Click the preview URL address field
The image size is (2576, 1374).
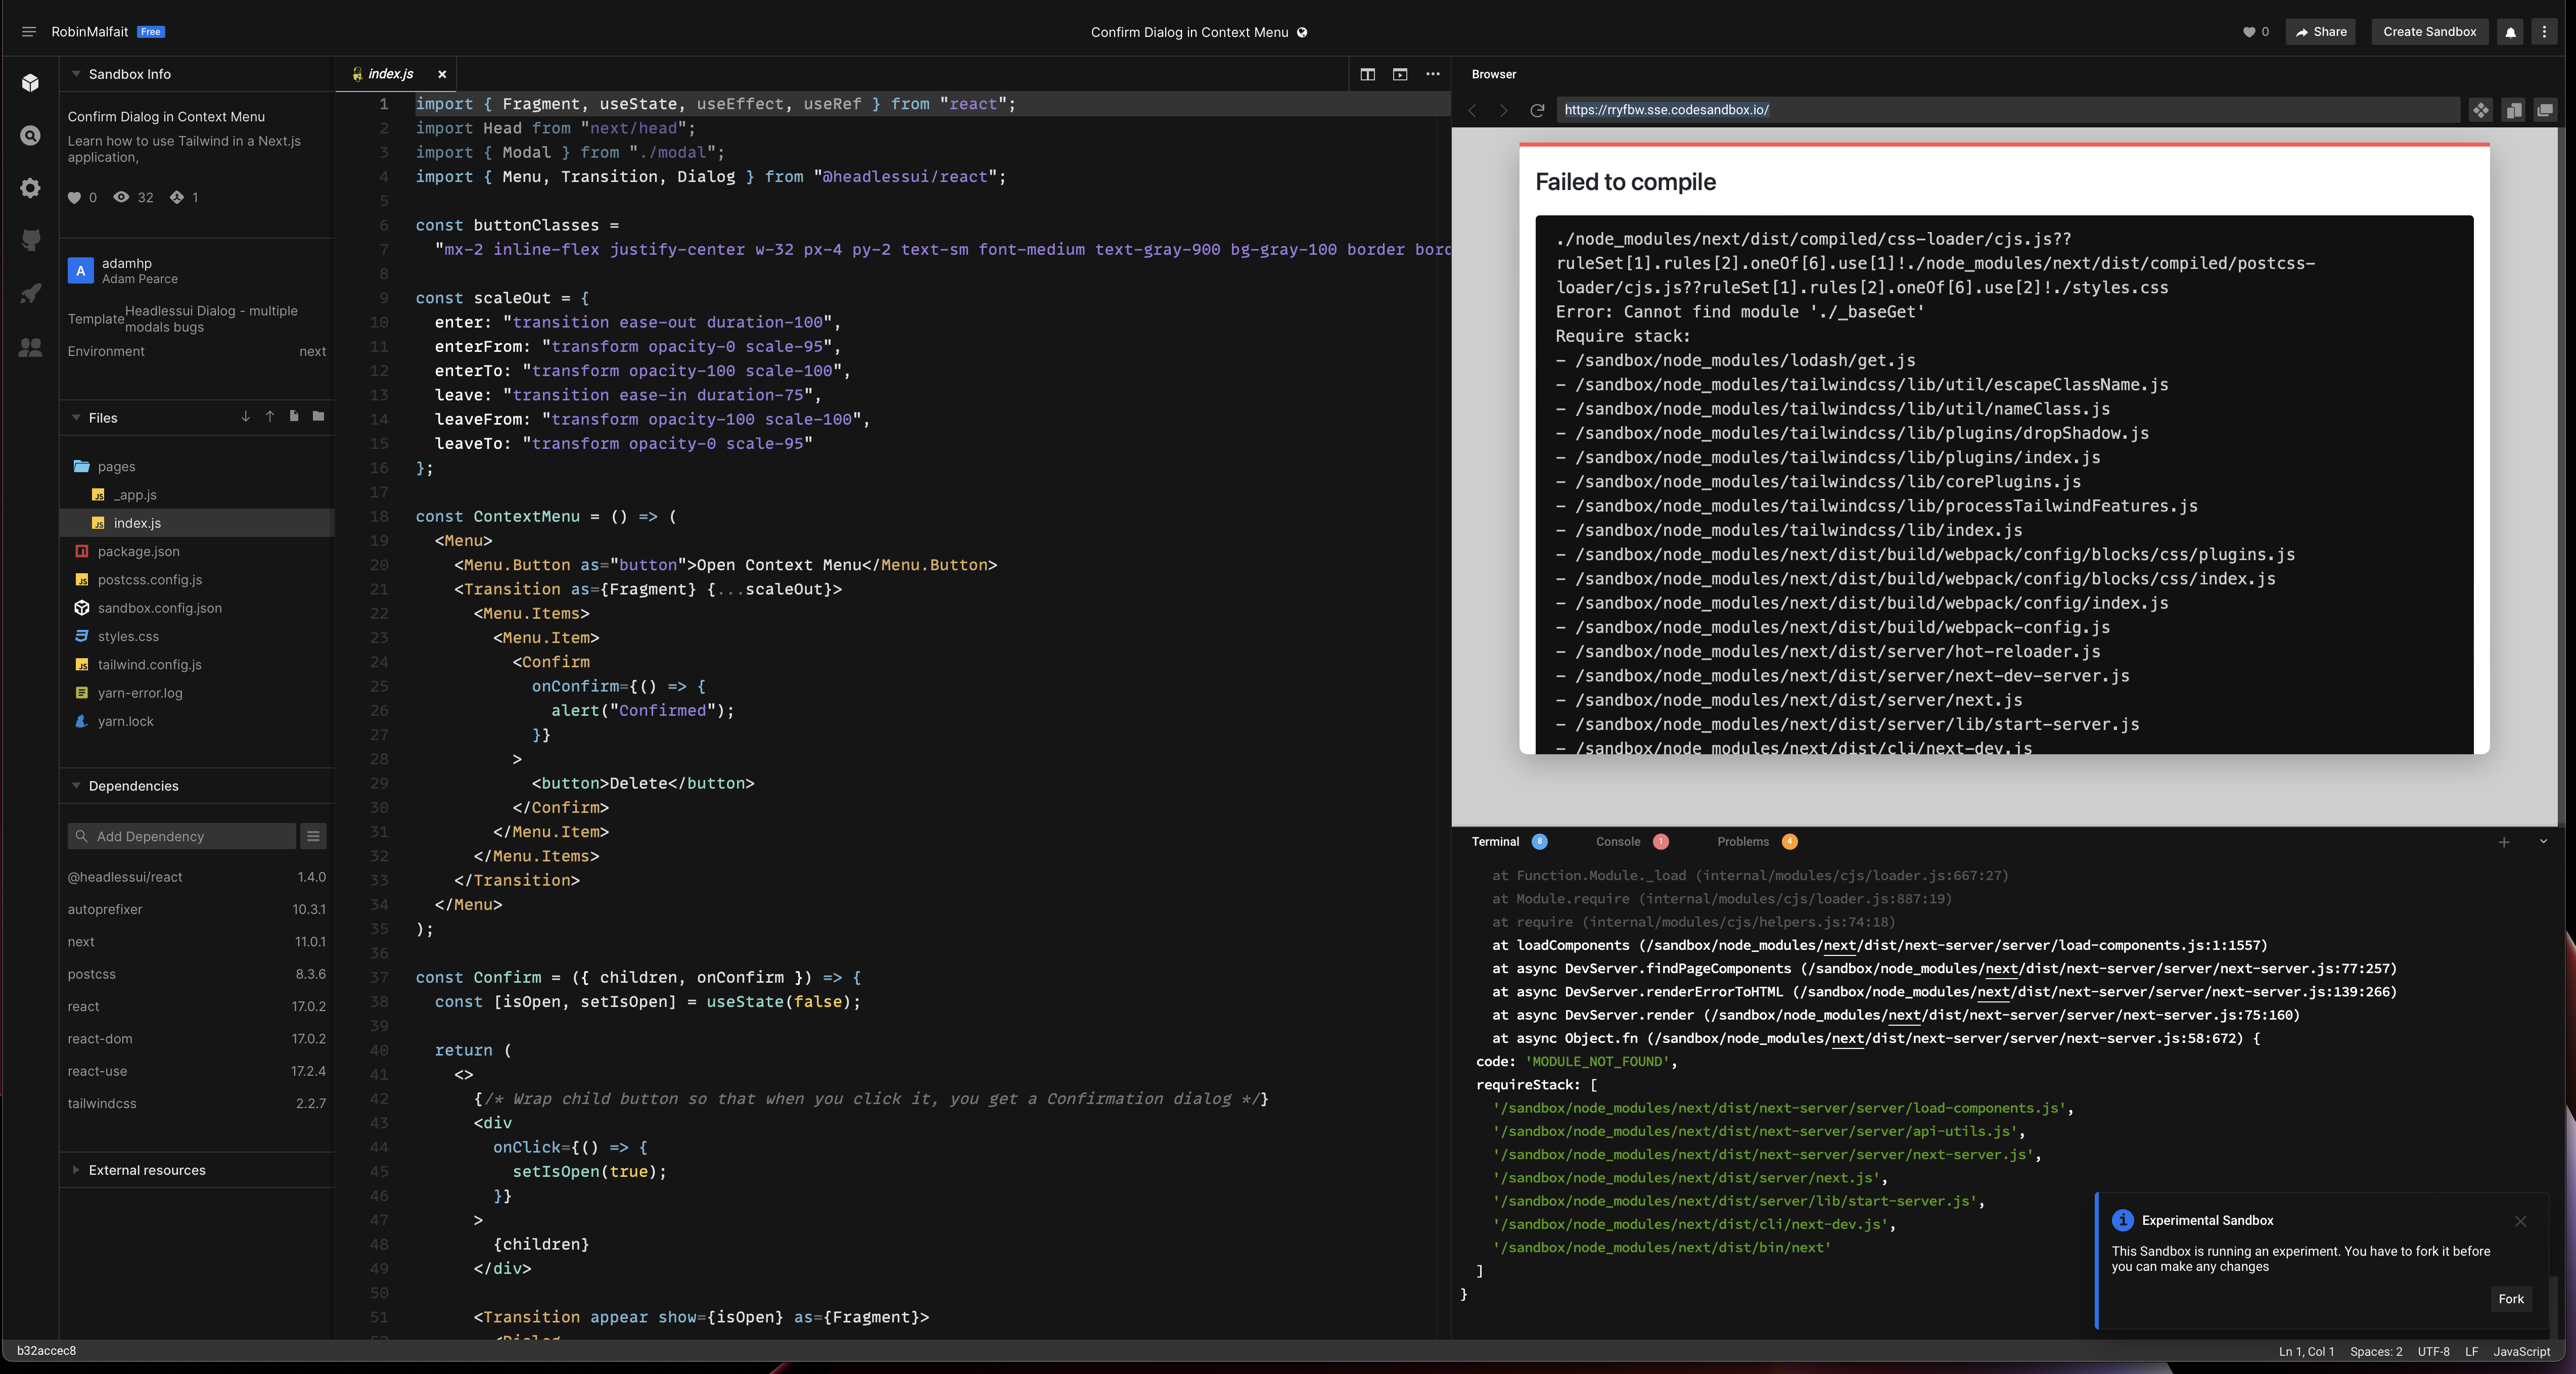pos(2007,110)
